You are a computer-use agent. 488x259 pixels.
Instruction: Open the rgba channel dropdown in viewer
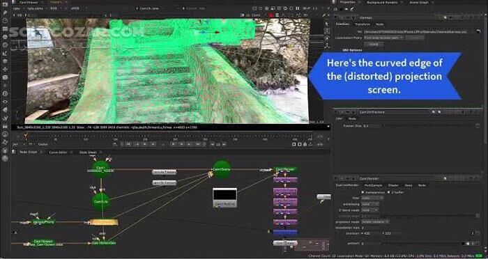point(18,8)
